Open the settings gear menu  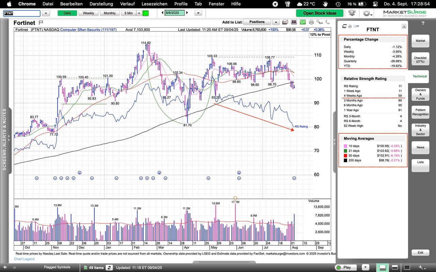pyautogui.click(x=367, y=13)
